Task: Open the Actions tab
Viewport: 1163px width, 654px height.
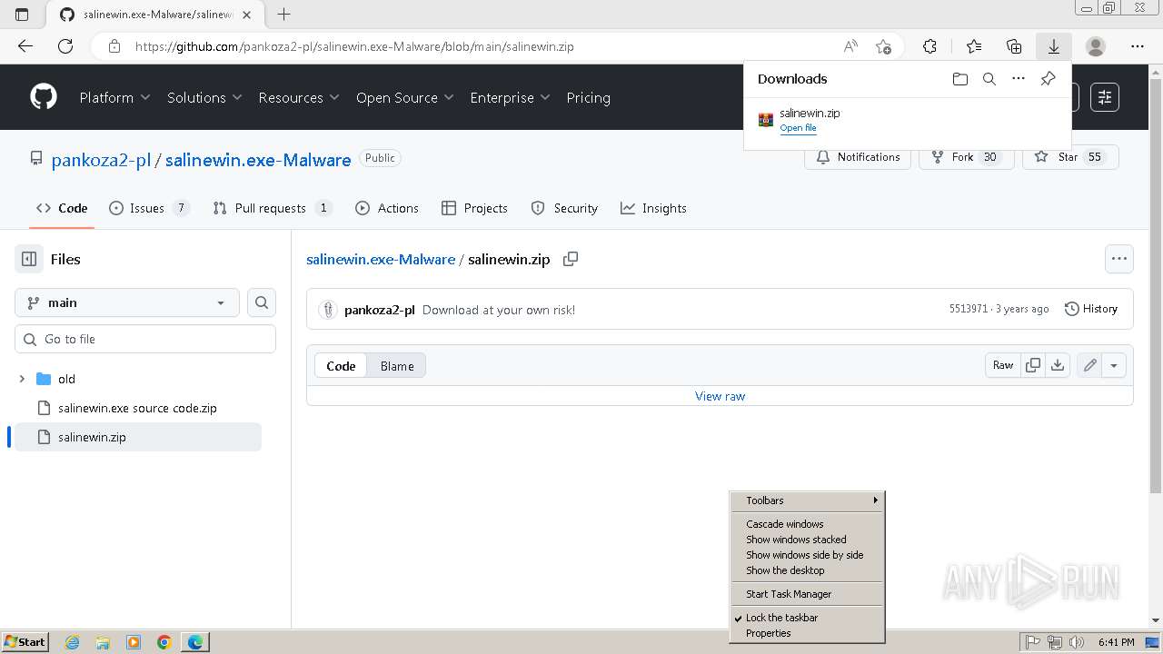Action: 387,208
